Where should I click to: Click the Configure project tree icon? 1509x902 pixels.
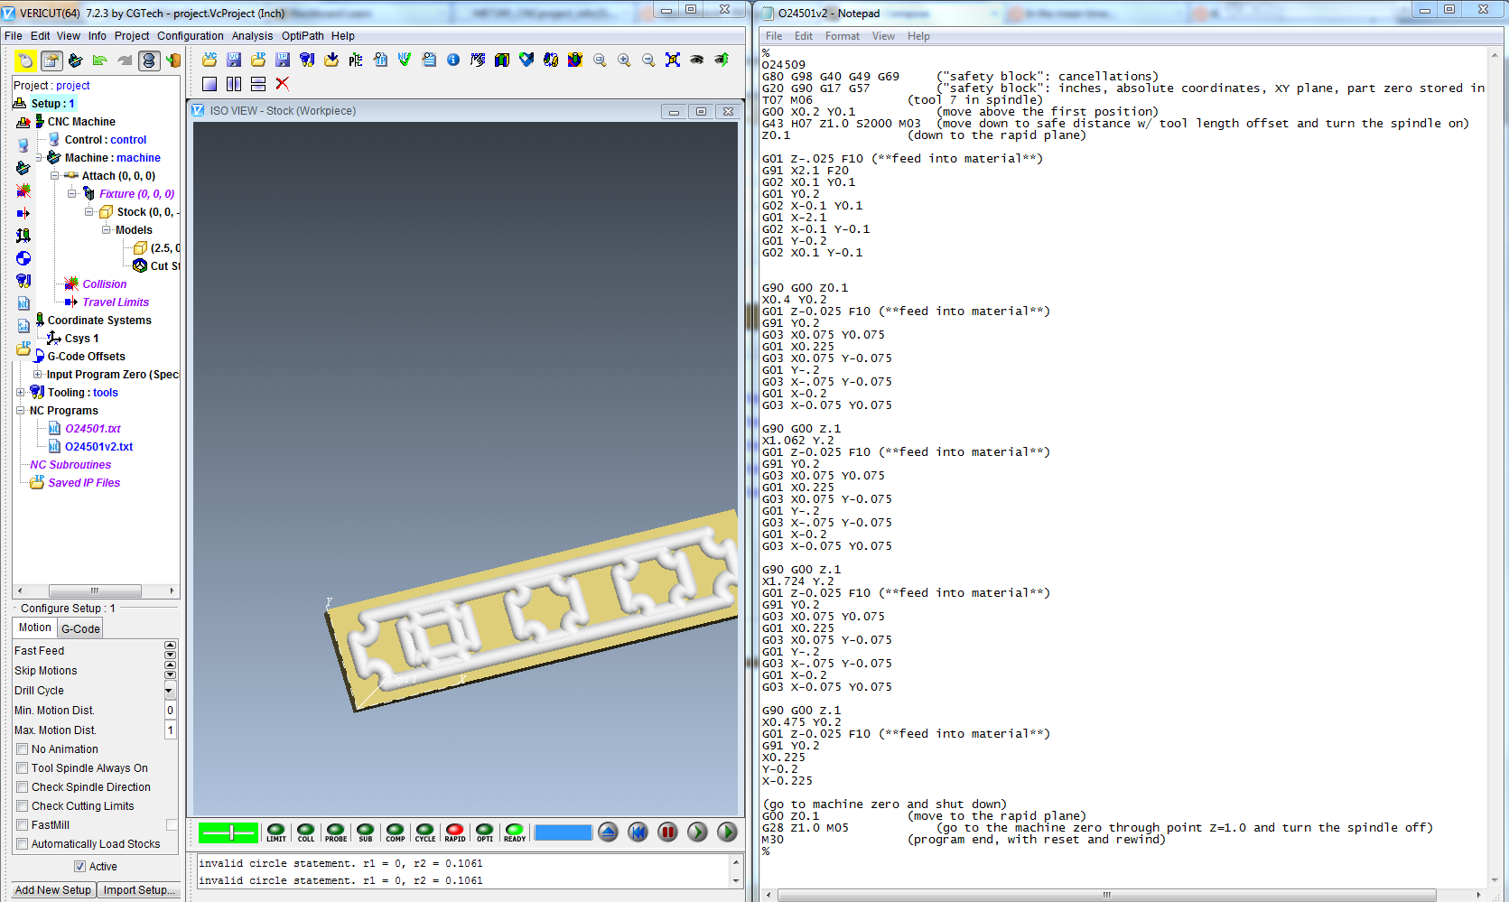[x=51, y=60]
